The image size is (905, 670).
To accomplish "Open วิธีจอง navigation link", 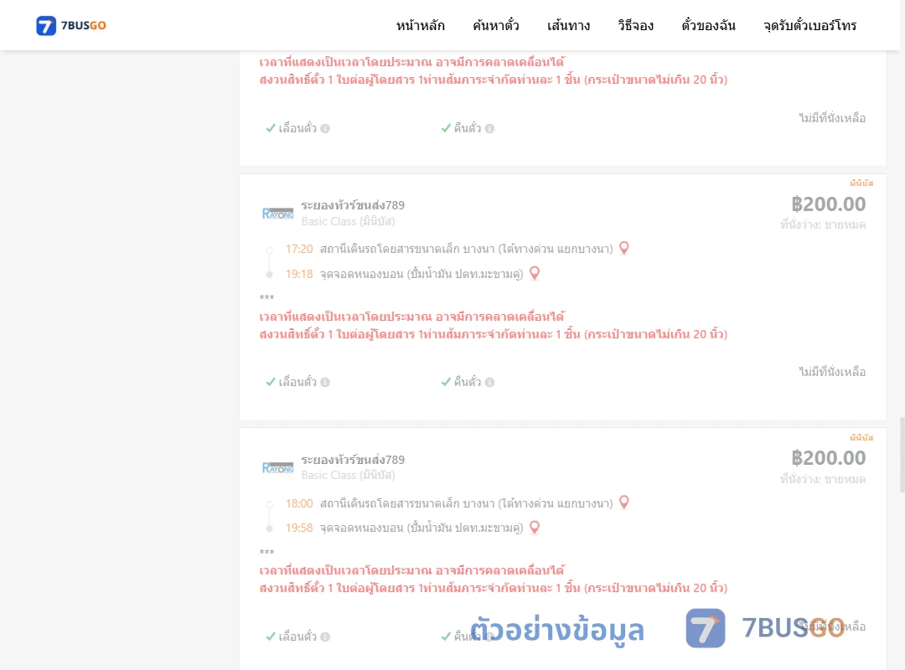I will pyautogui.click(x=635, y=25).
